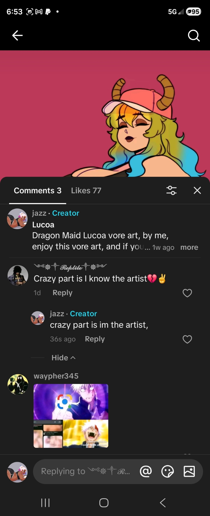Open search with magnifier icon
210x516 pixels.
pyautogui.click(x=194, y=35)
